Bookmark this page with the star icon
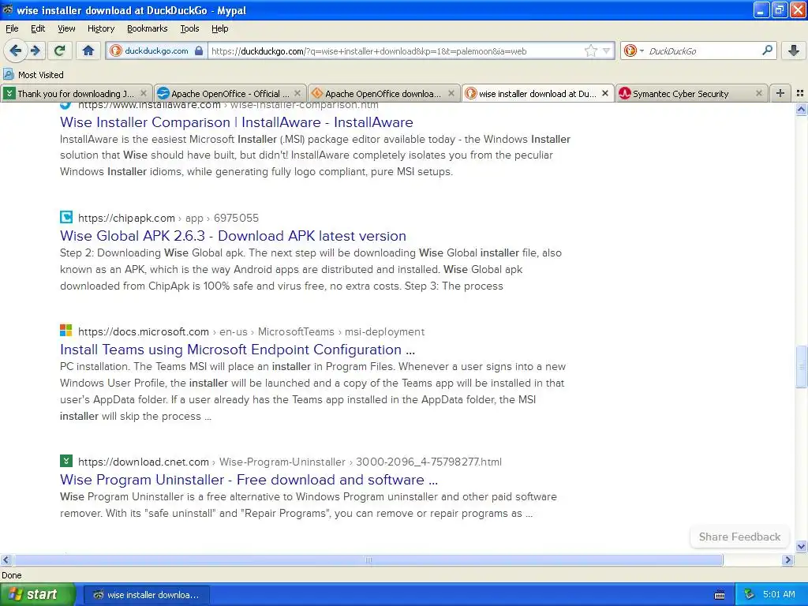The width and height of the screenshot is (808, 606). tap(590, 50)
